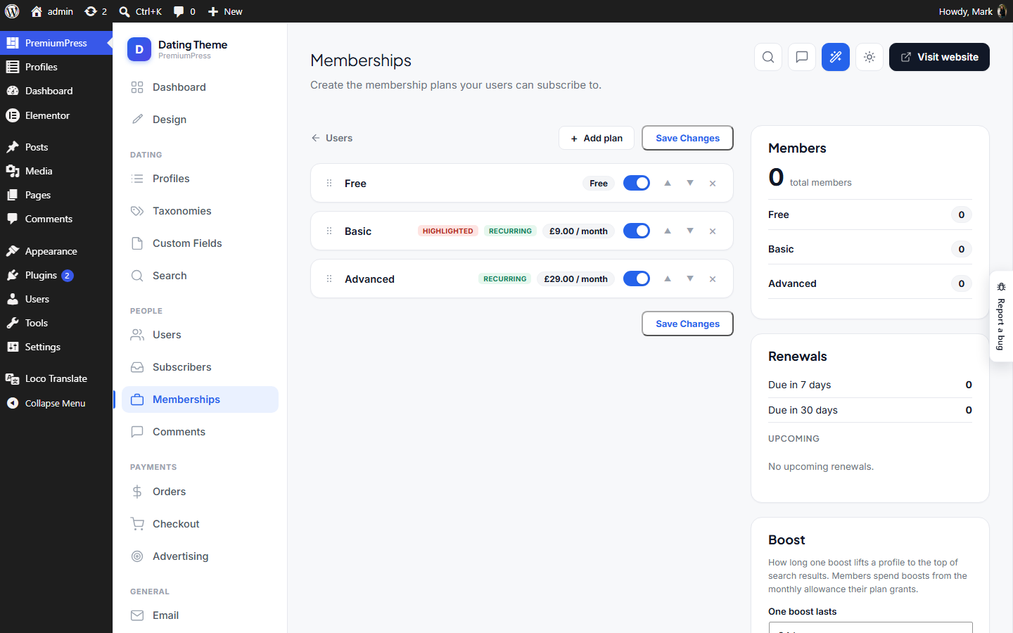Viewport: 1013px width, 633px height.
Task: Open Orders under Payments
Action: [x=200, y=492]
